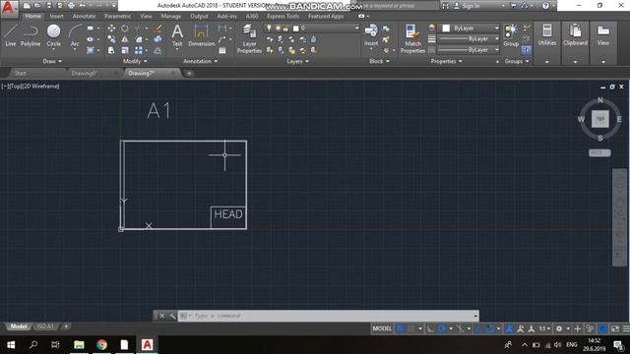The image size is (630, 354).
Task: Click the WCS coordinate system button
Action: 599,153
